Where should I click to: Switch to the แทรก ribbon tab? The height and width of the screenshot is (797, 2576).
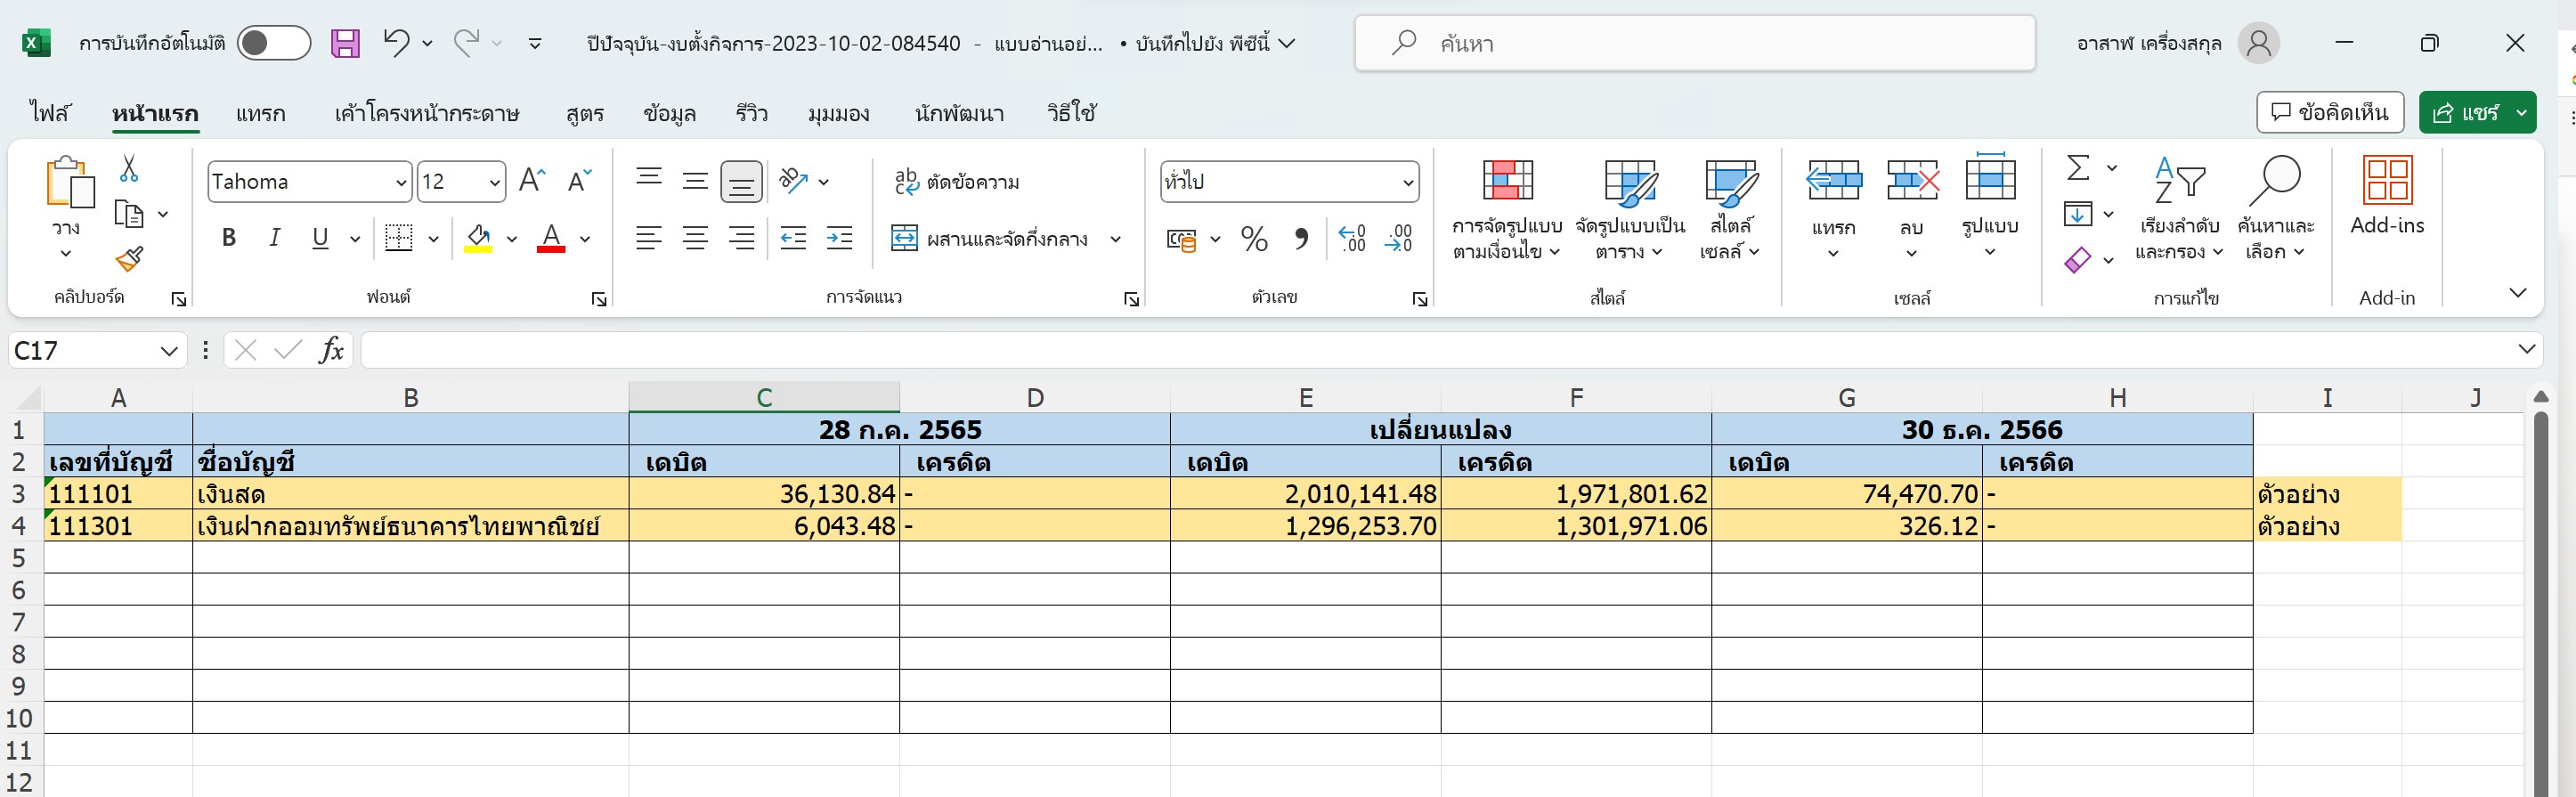tap(260, 114)
